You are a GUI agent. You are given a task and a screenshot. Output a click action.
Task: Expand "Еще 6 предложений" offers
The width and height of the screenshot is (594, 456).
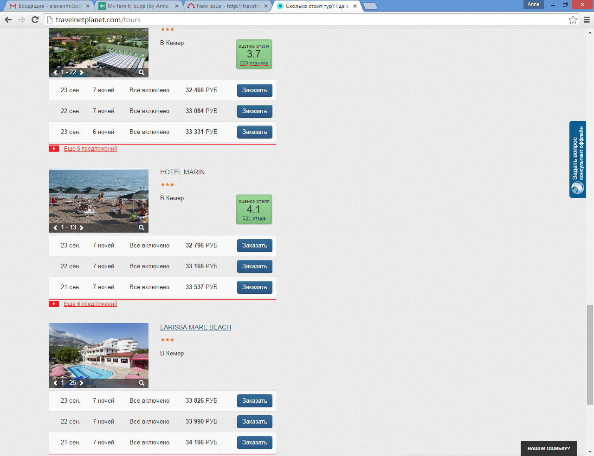[90, 304]
